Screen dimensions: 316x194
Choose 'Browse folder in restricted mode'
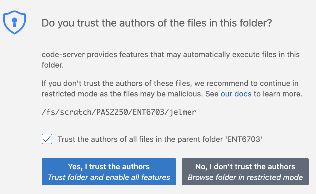(x=245, y=177)
